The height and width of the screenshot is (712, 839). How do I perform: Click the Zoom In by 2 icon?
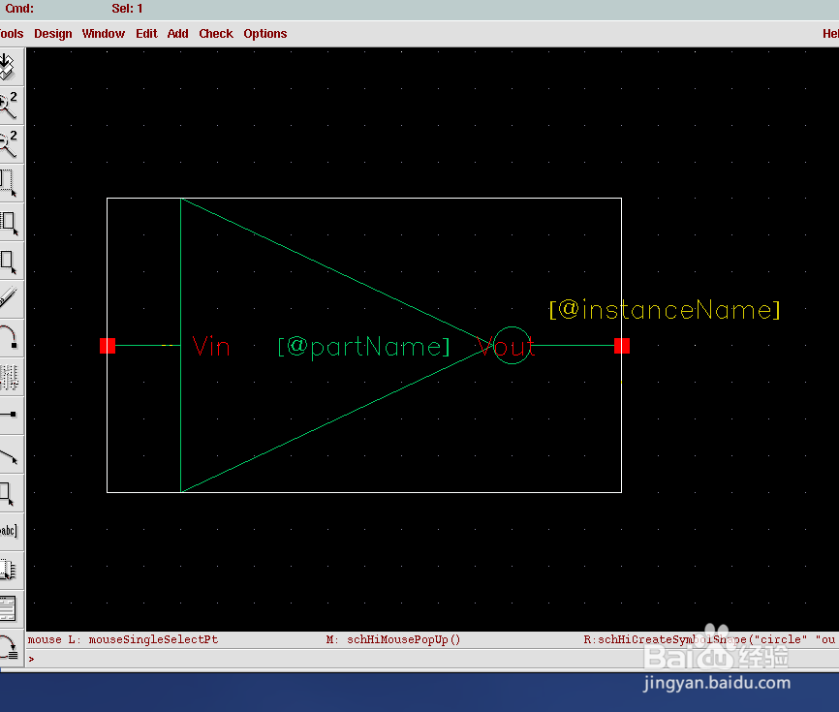click(10, 106)
